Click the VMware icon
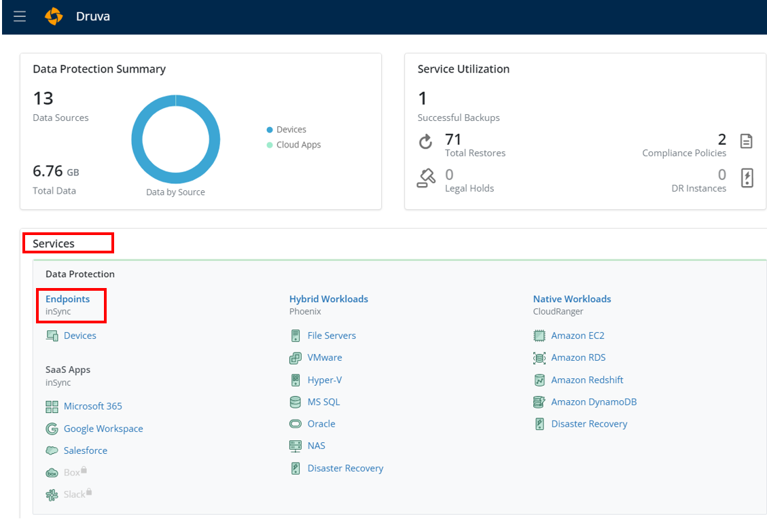This screenshot has height=519, width=767. pyautogui.click(x=295, y=358)
